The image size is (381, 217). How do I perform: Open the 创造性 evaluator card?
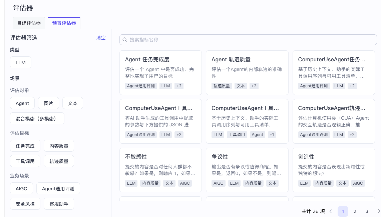coord(334,170)
